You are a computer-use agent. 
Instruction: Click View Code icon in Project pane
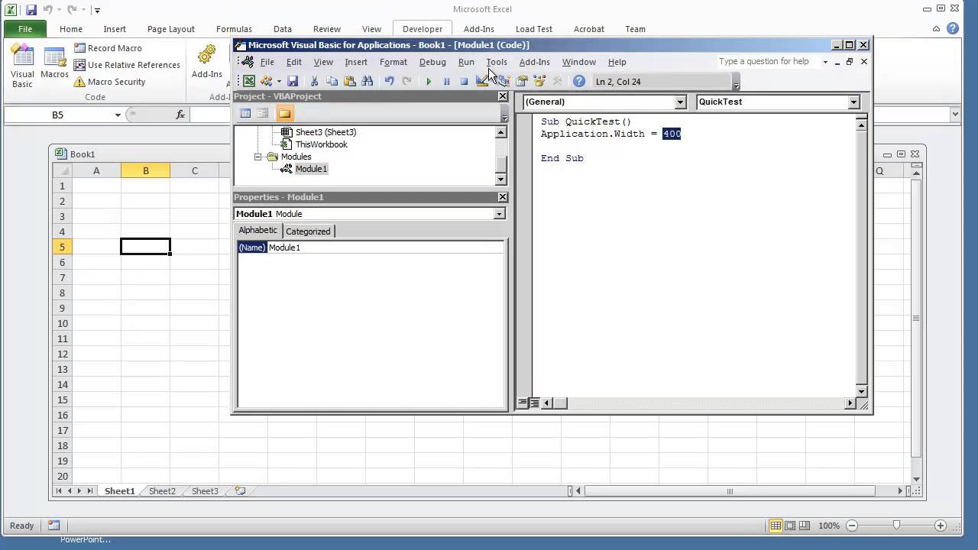(245, 113)
